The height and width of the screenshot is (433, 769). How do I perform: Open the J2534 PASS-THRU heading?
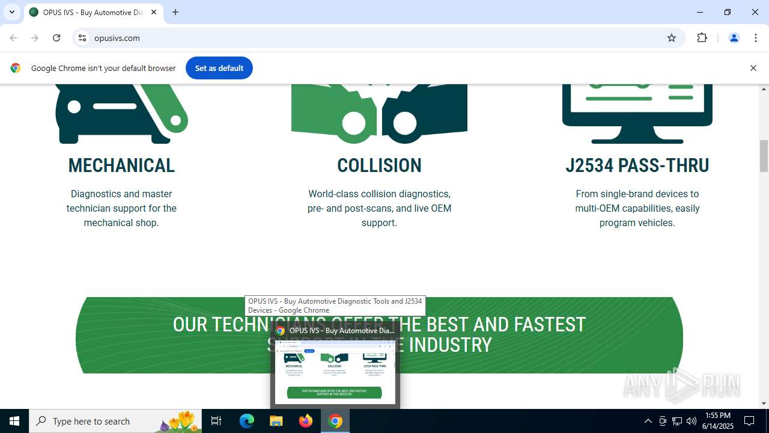(x=637, y=165)
